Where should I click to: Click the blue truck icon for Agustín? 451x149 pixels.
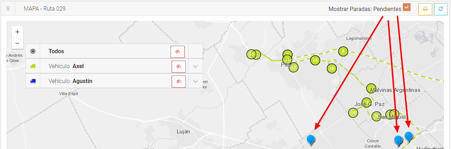[x=33, y=81]
